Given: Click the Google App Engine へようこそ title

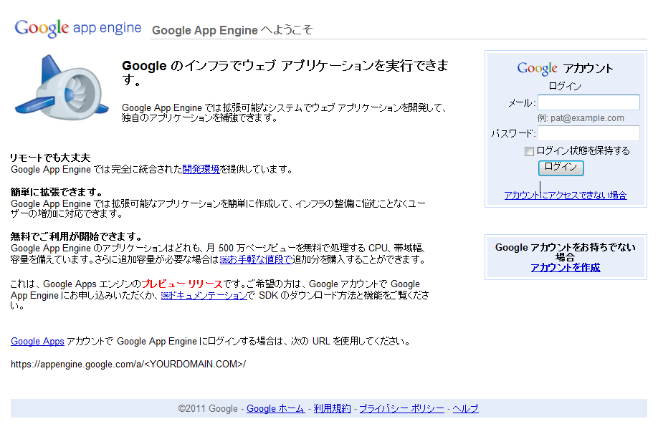Looking at the screenshot, I should tap(232, 30).
